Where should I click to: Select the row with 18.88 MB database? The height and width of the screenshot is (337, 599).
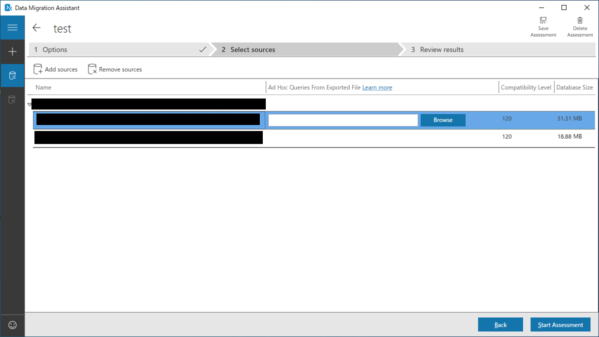(314, 137)
